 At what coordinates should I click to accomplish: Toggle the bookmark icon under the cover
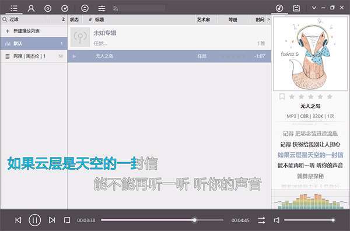click(x=282, y=97)
